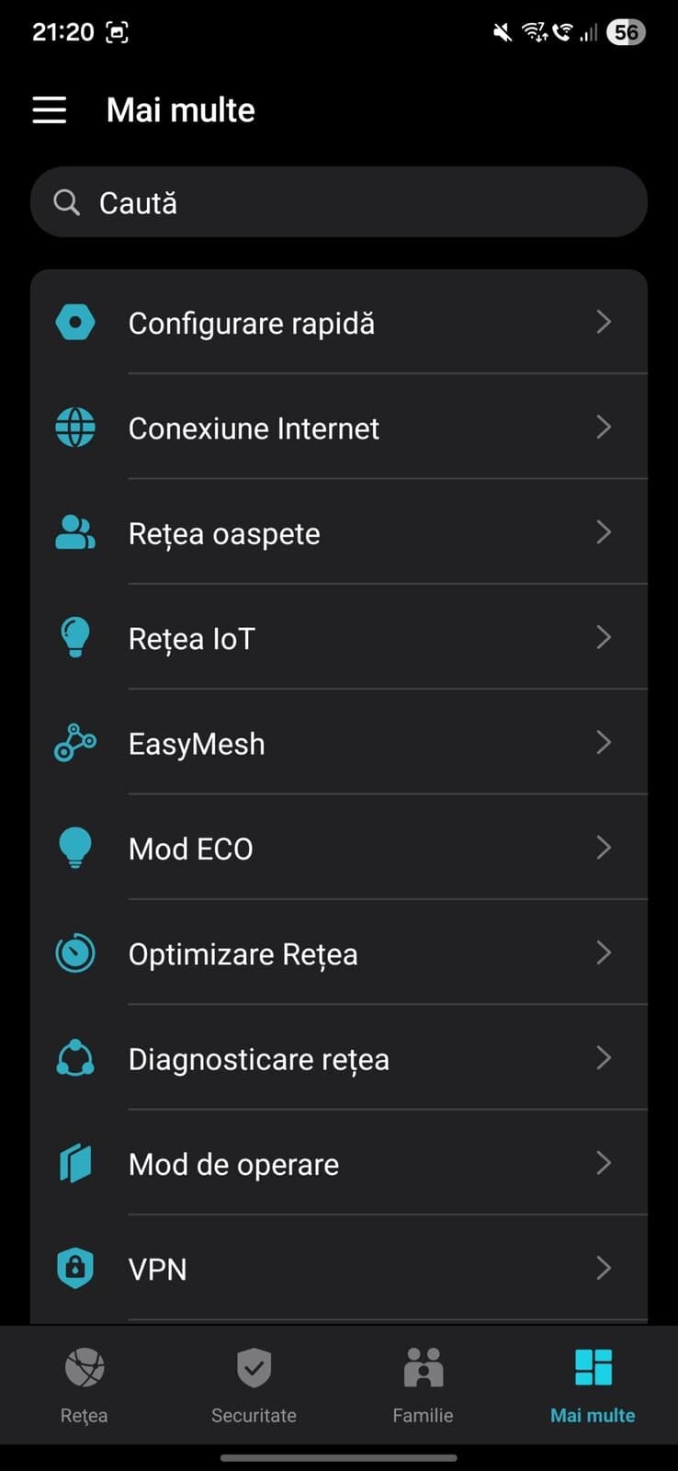Image resolution: width=678 pixels, height=1471 pixels.
Task: Switch to the Rețea tab
Action: pyautogui.click(x=85, y=1385)
